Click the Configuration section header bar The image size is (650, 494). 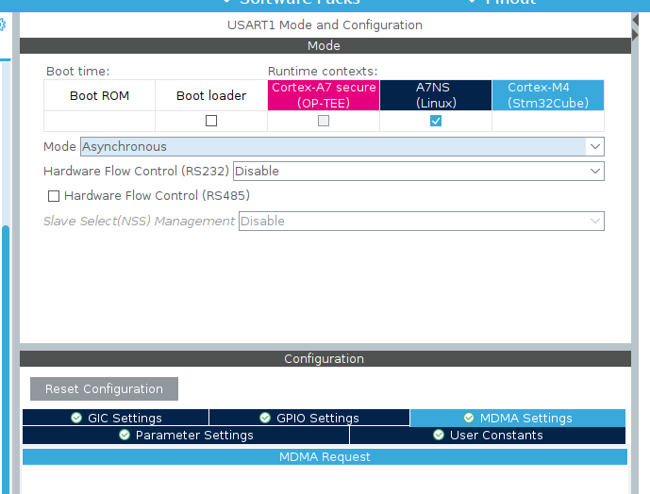[325, 359]
